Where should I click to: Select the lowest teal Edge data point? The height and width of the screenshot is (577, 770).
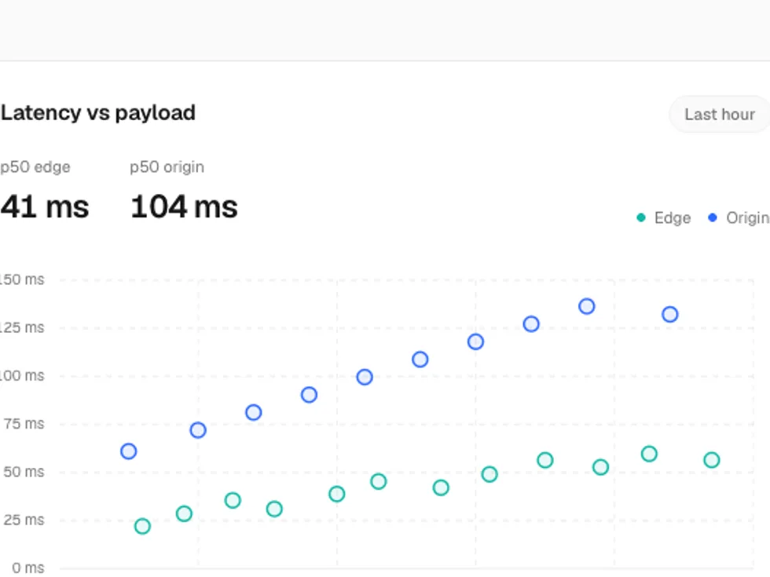142,527
